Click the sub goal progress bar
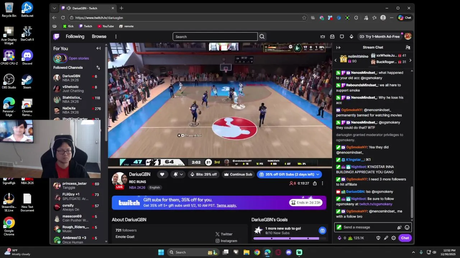The width and height of the screenshot is (460, 258). (289, 238)
